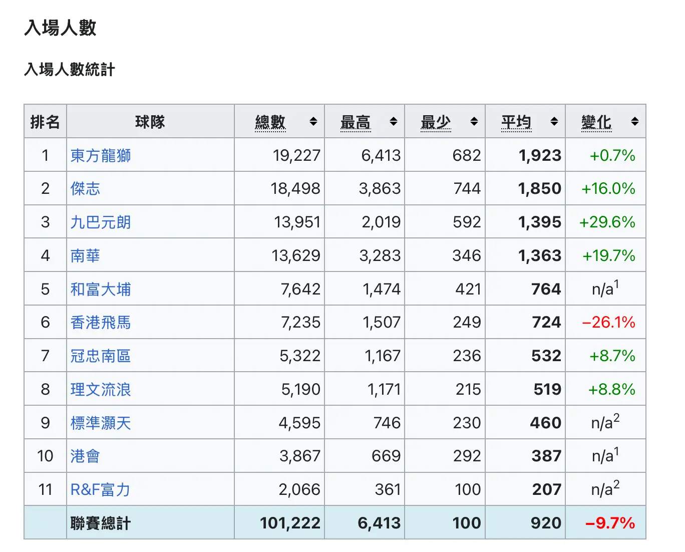Select the total value 5,190

point(300,389)
